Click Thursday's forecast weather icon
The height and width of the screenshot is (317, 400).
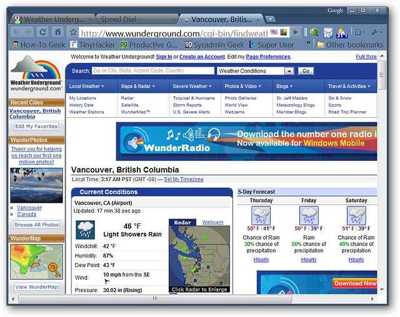261,215
